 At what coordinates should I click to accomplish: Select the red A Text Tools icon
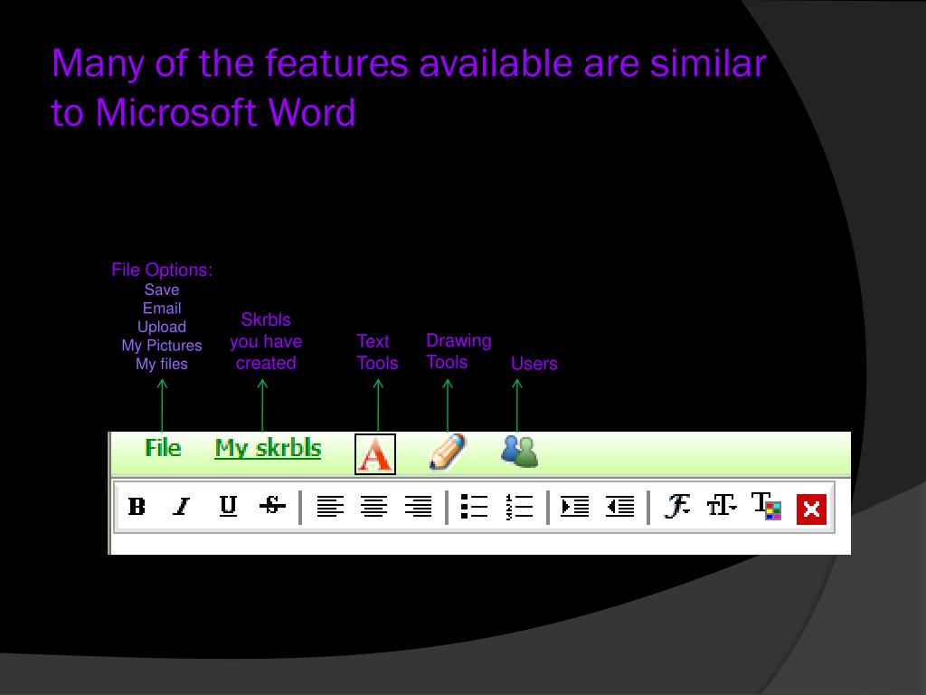point(375,454)
